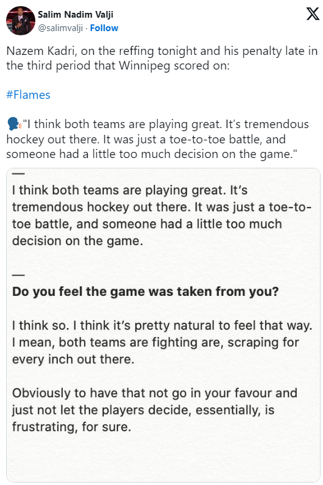Click the X logo icon
Image resolution: width=323 pixels, height=485 pixels.
click(313, 14)
